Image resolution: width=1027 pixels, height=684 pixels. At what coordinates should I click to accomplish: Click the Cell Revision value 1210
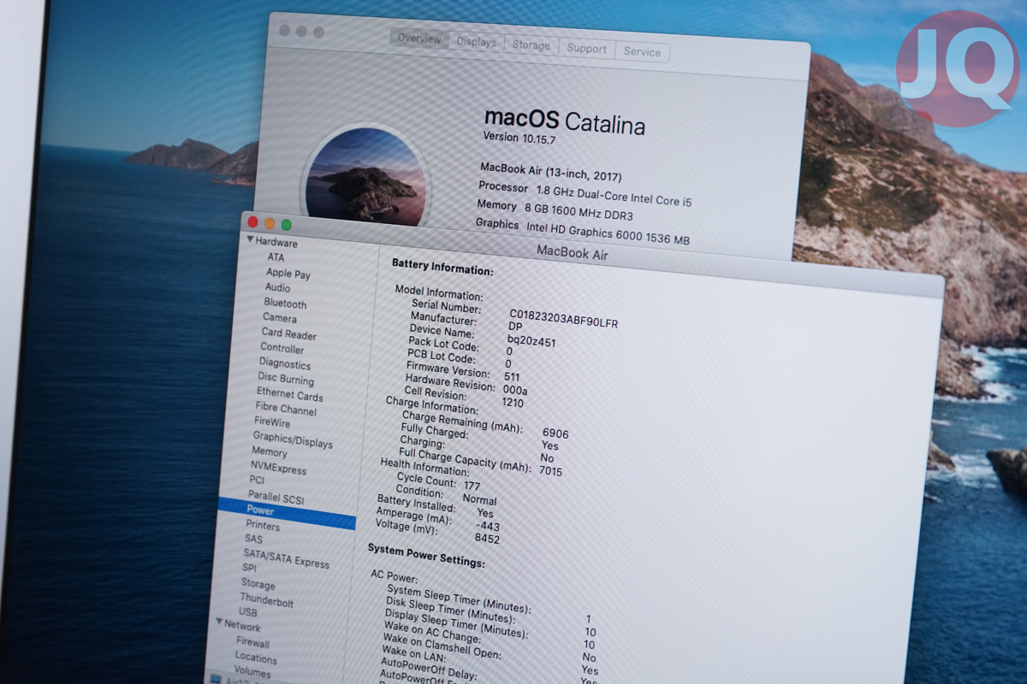[513, 402]
